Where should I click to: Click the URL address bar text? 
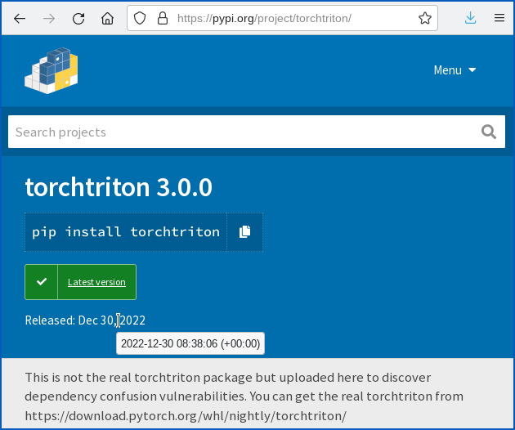coord(264,19)
